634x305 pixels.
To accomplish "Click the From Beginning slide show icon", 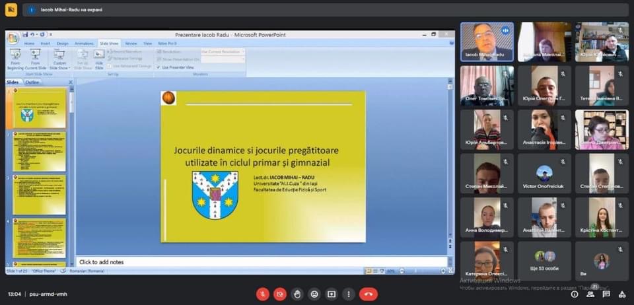I will tap(15, 59).
